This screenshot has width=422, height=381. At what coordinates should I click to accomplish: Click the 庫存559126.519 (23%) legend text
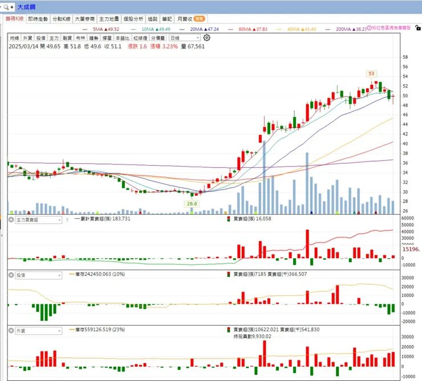coord(97,330)
